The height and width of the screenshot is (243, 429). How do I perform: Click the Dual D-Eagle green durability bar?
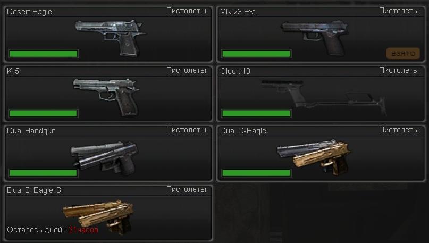click(256, 173)
